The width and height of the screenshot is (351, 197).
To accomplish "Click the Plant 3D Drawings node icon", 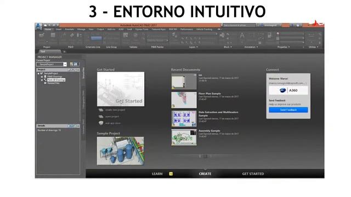I will 45,80.
